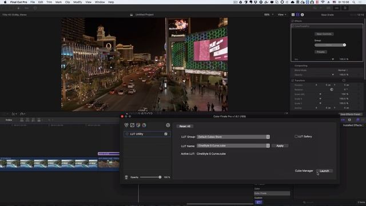366x206 pixels.
Task: Show the info inspector tab icon
Action: [303, 15]
